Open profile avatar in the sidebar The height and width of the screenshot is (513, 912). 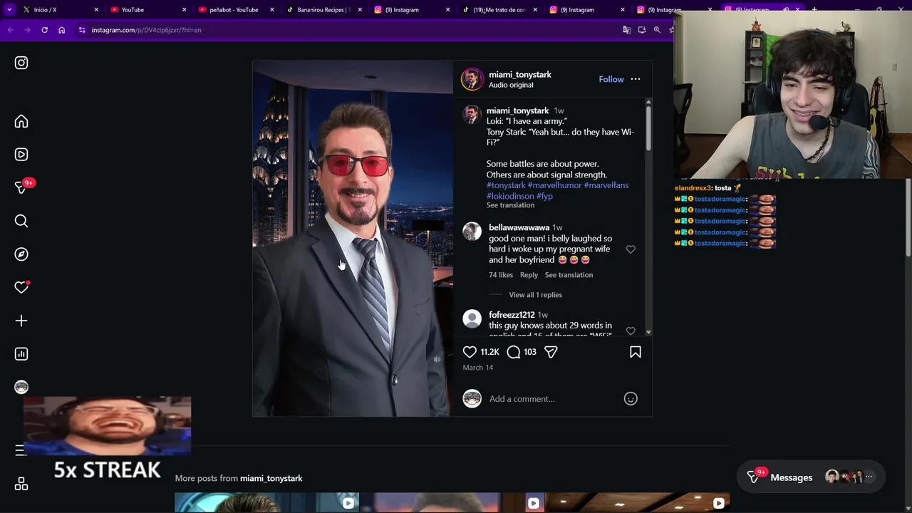coord(21,387)
